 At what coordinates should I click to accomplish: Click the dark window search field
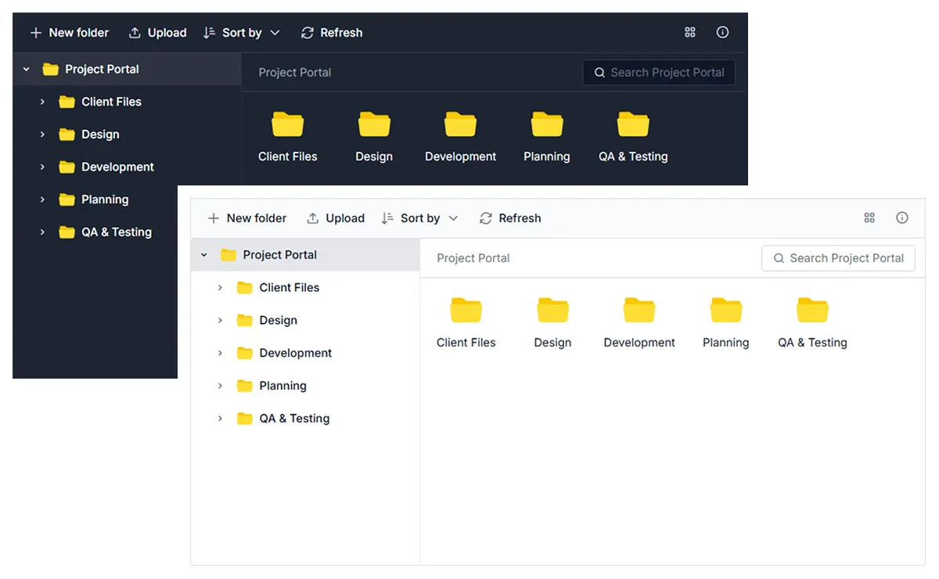click(659, 73)
